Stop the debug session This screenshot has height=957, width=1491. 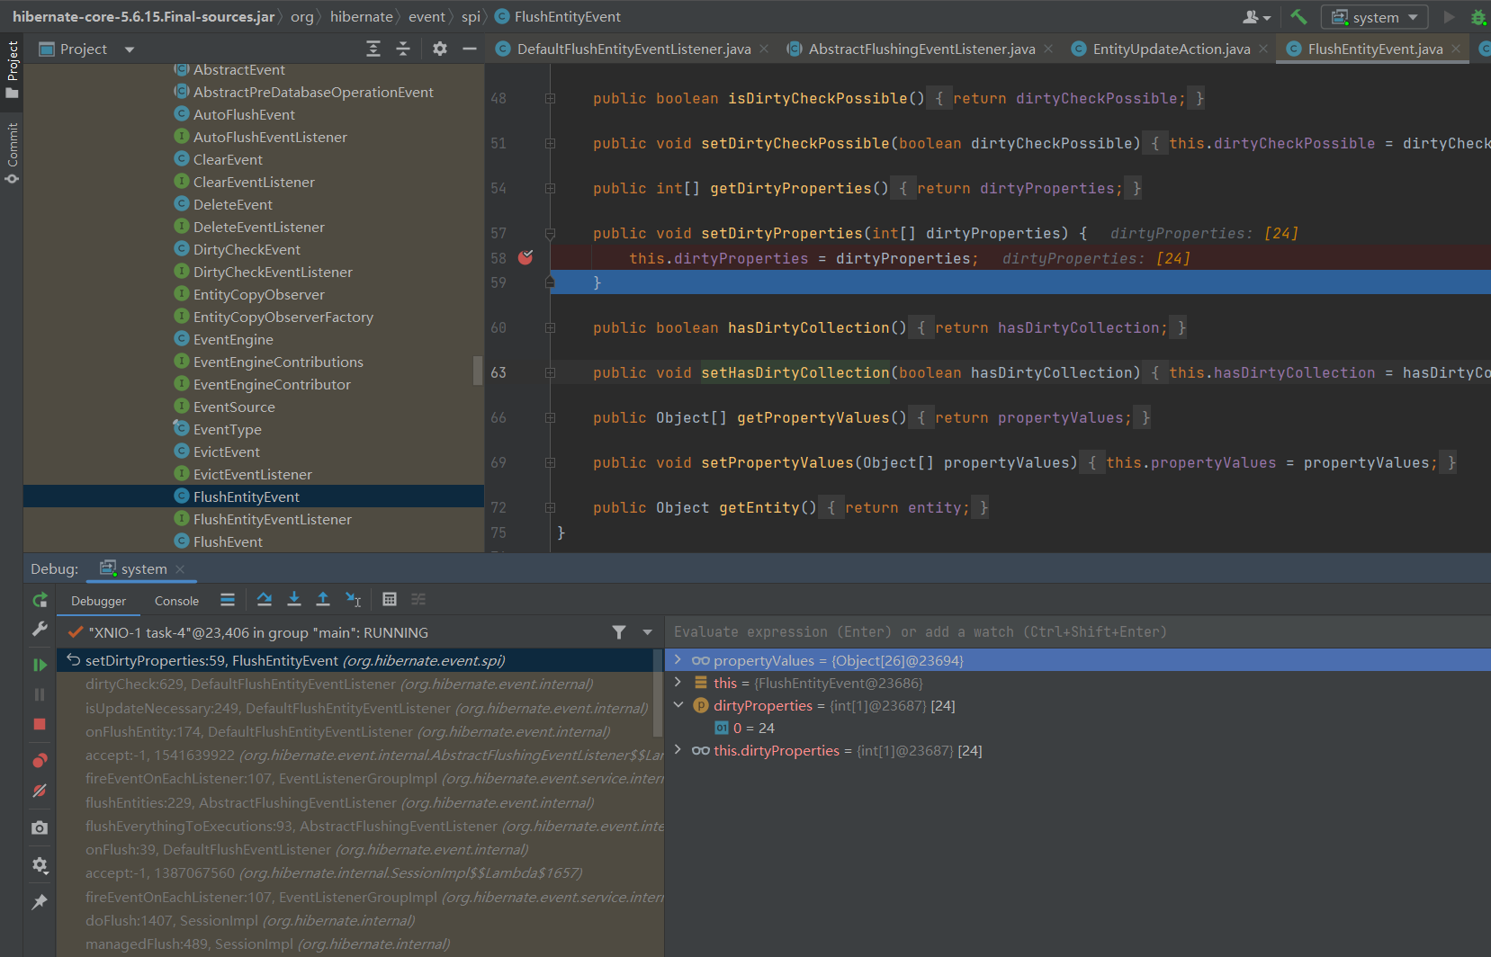click(40, 724)
